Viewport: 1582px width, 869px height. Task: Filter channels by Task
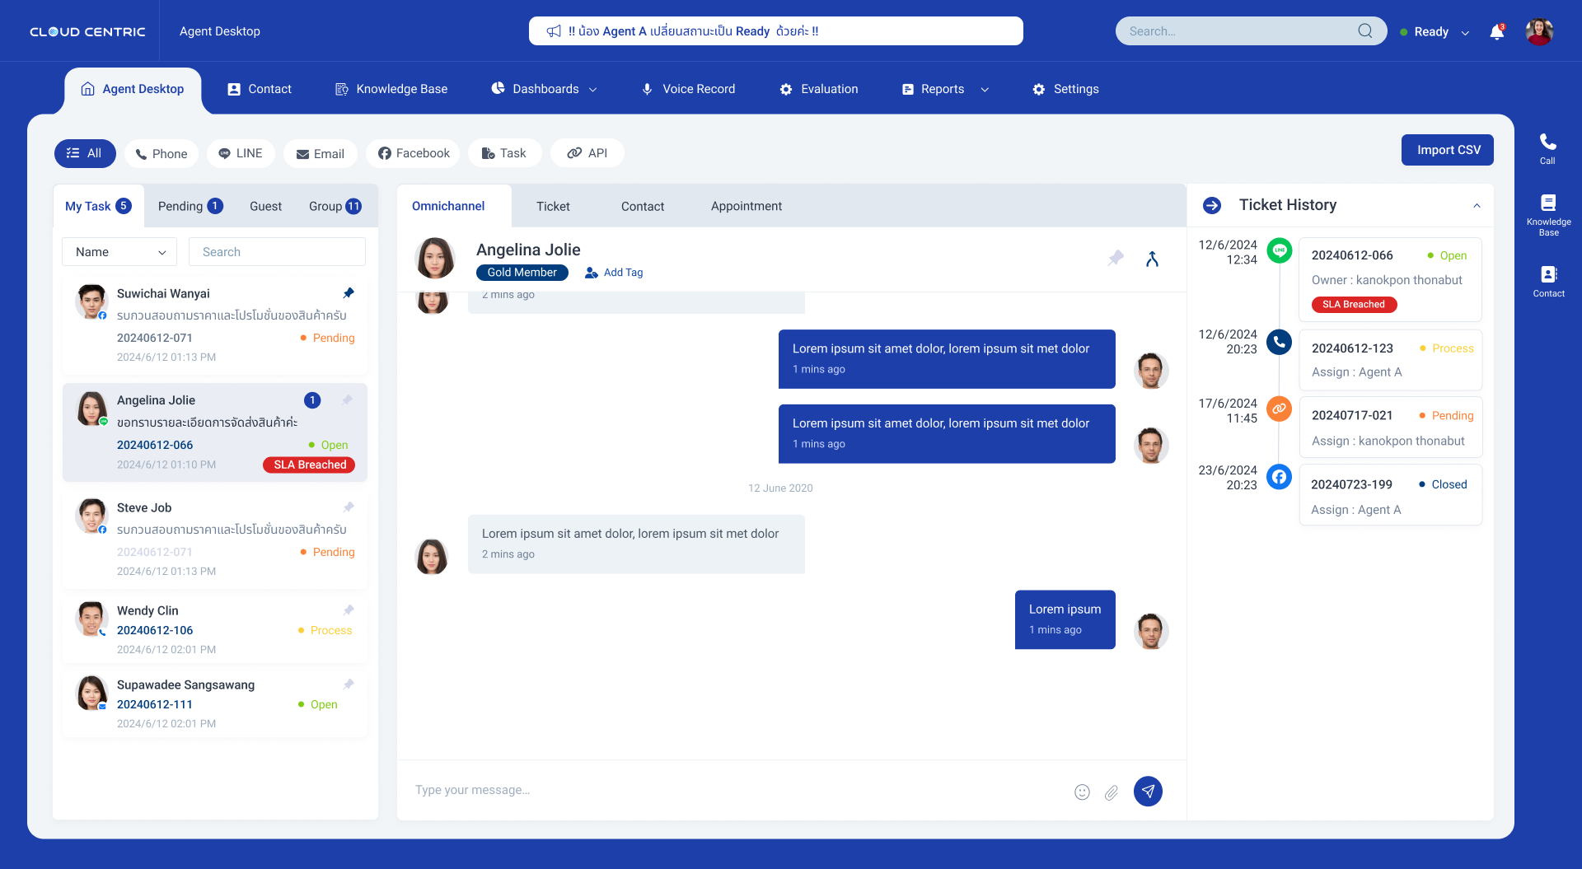[504, 153]
